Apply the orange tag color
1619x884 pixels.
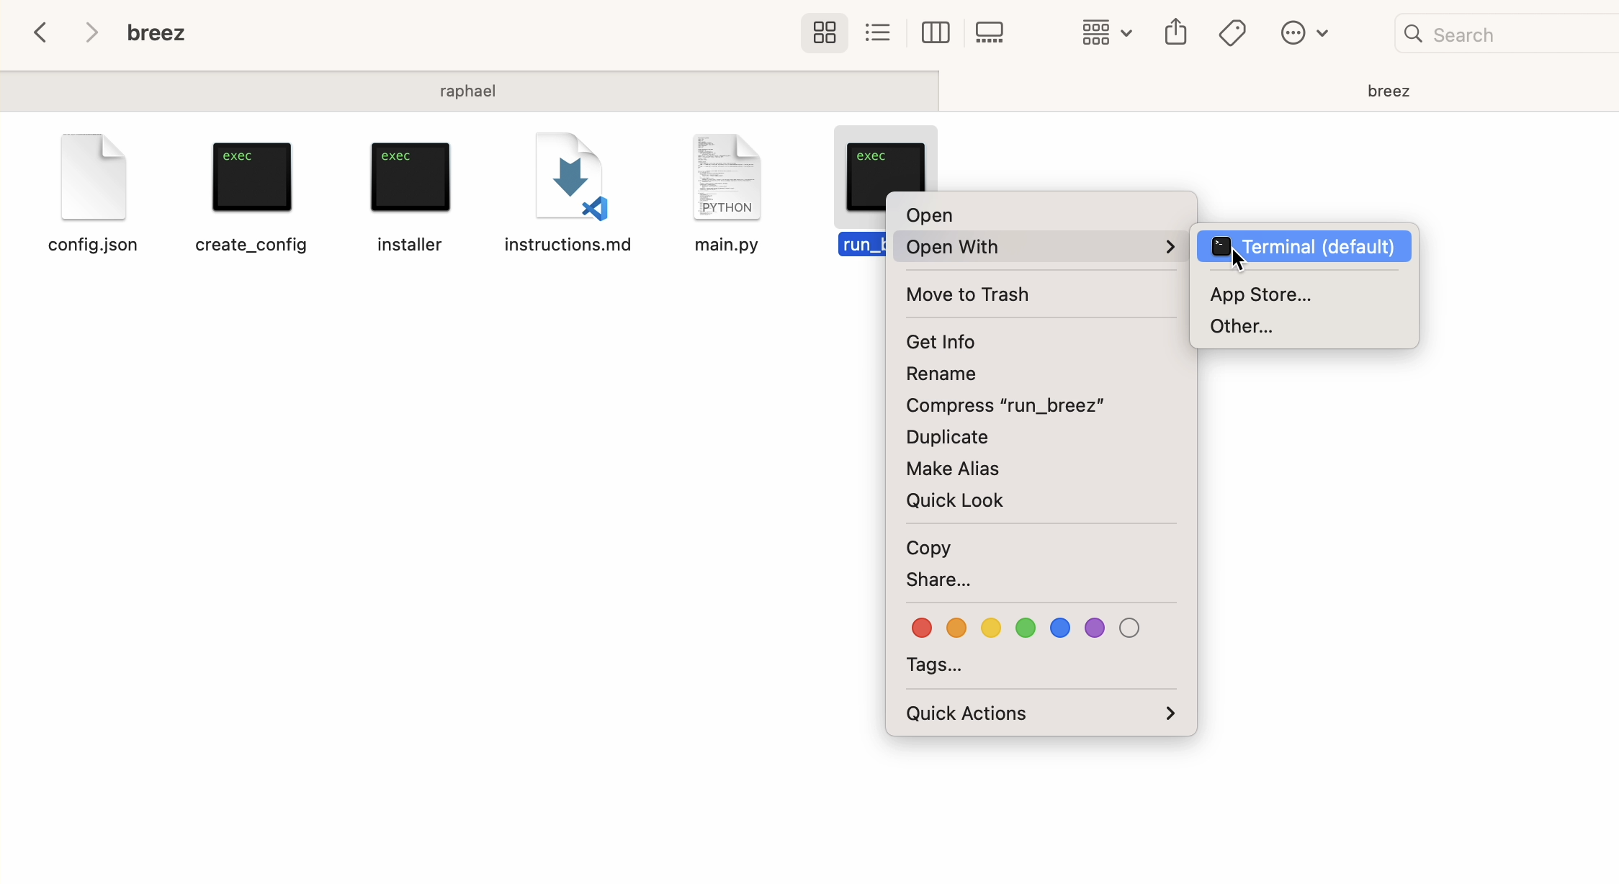point(956,628)
